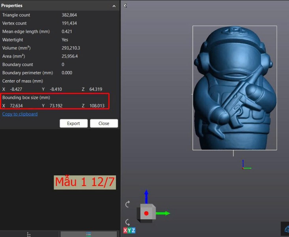Click the Export button
The height and width of the screenshot is (237, 289).
coord(74,123)
